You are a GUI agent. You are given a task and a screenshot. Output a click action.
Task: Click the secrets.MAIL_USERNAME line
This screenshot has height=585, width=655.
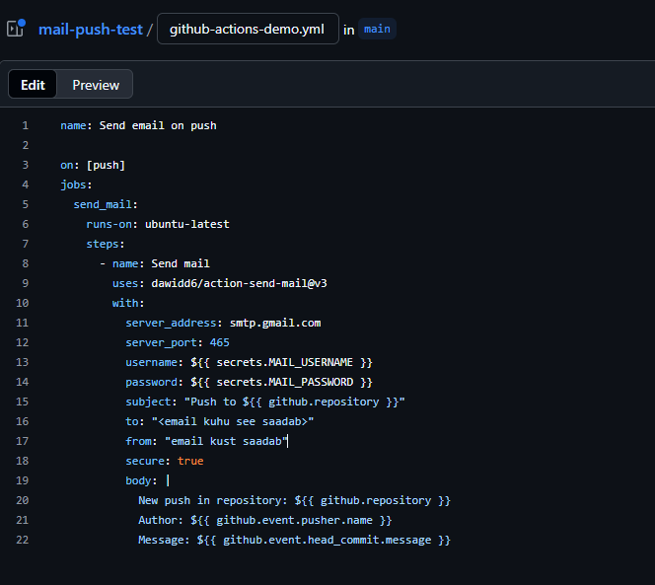pos(249,362)
